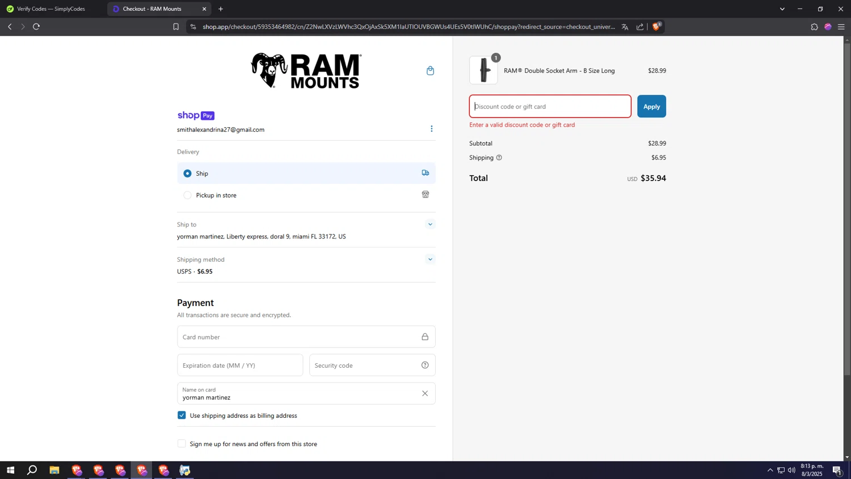Click the network icon in system tray
The image size is (851, 479).
781,470
